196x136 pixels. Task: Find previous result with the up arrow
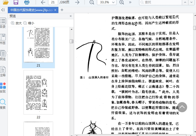pos(185,2)
